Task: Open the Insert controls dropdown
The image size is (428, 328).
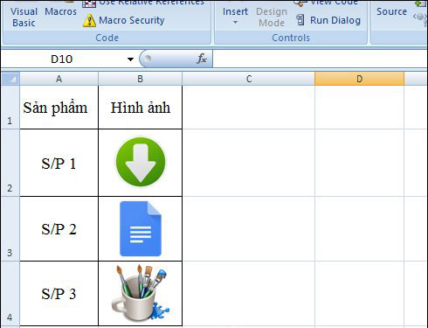Action: click(x=235, y=15)
